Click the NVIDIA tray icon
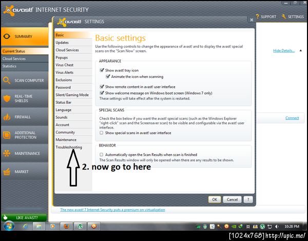 234,227
